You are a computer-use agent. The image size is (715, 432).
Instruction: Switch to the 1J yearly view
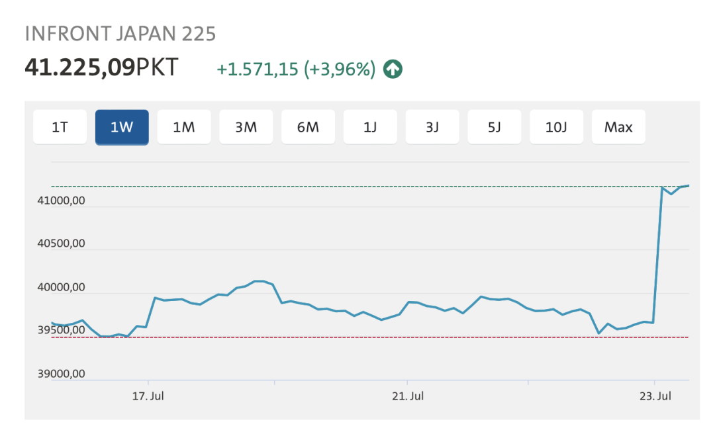click(x=370, y=126)
